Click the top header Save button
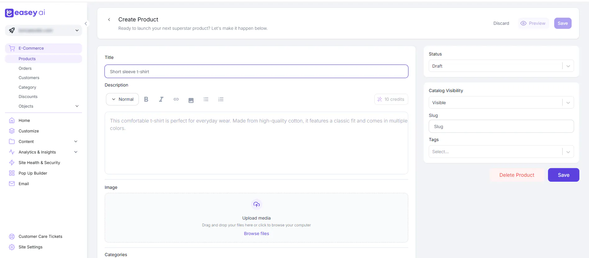This screenshot has width=589, height=258. coord(563,23)
